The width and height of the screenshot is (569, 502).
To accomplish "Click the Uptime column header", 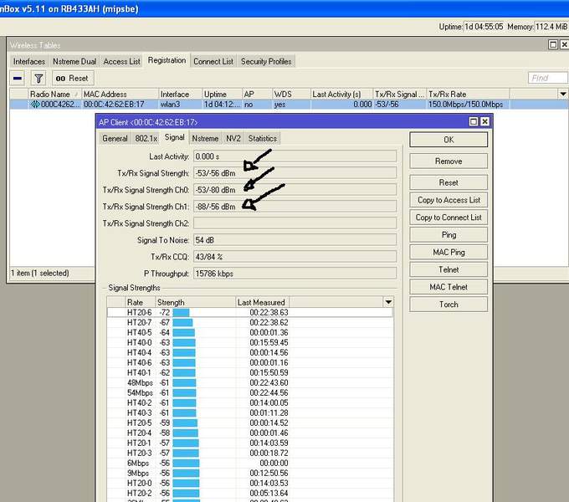I will coord(222,94).
